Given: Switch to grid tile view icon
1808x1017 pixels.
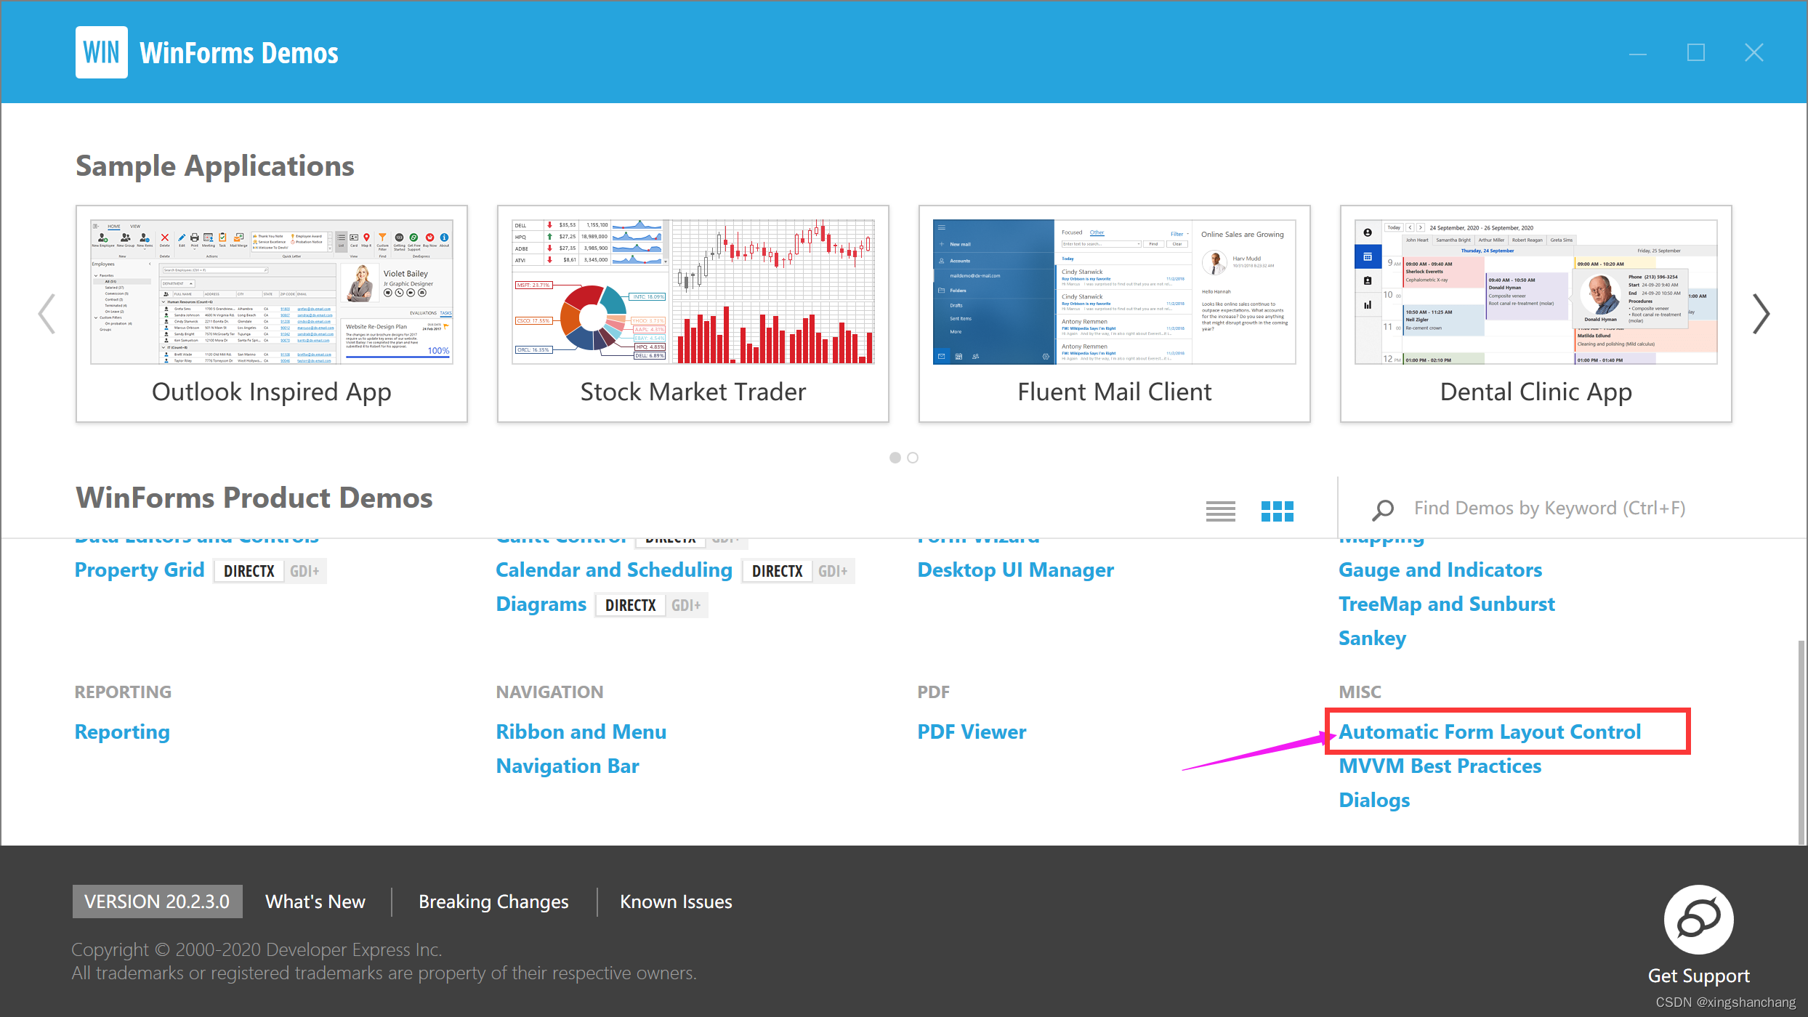Looking at the screenshot, I should (x=1277, y=511).
